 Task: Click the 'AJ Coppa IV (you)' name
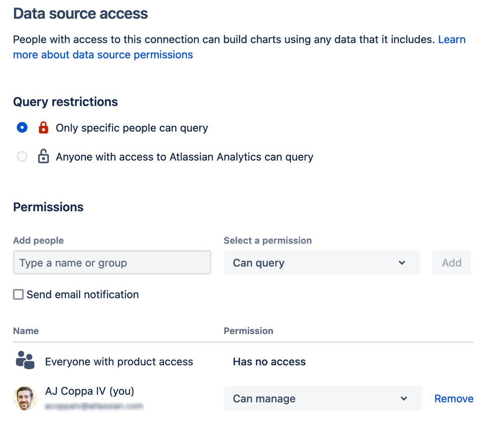tap(90, 391)
